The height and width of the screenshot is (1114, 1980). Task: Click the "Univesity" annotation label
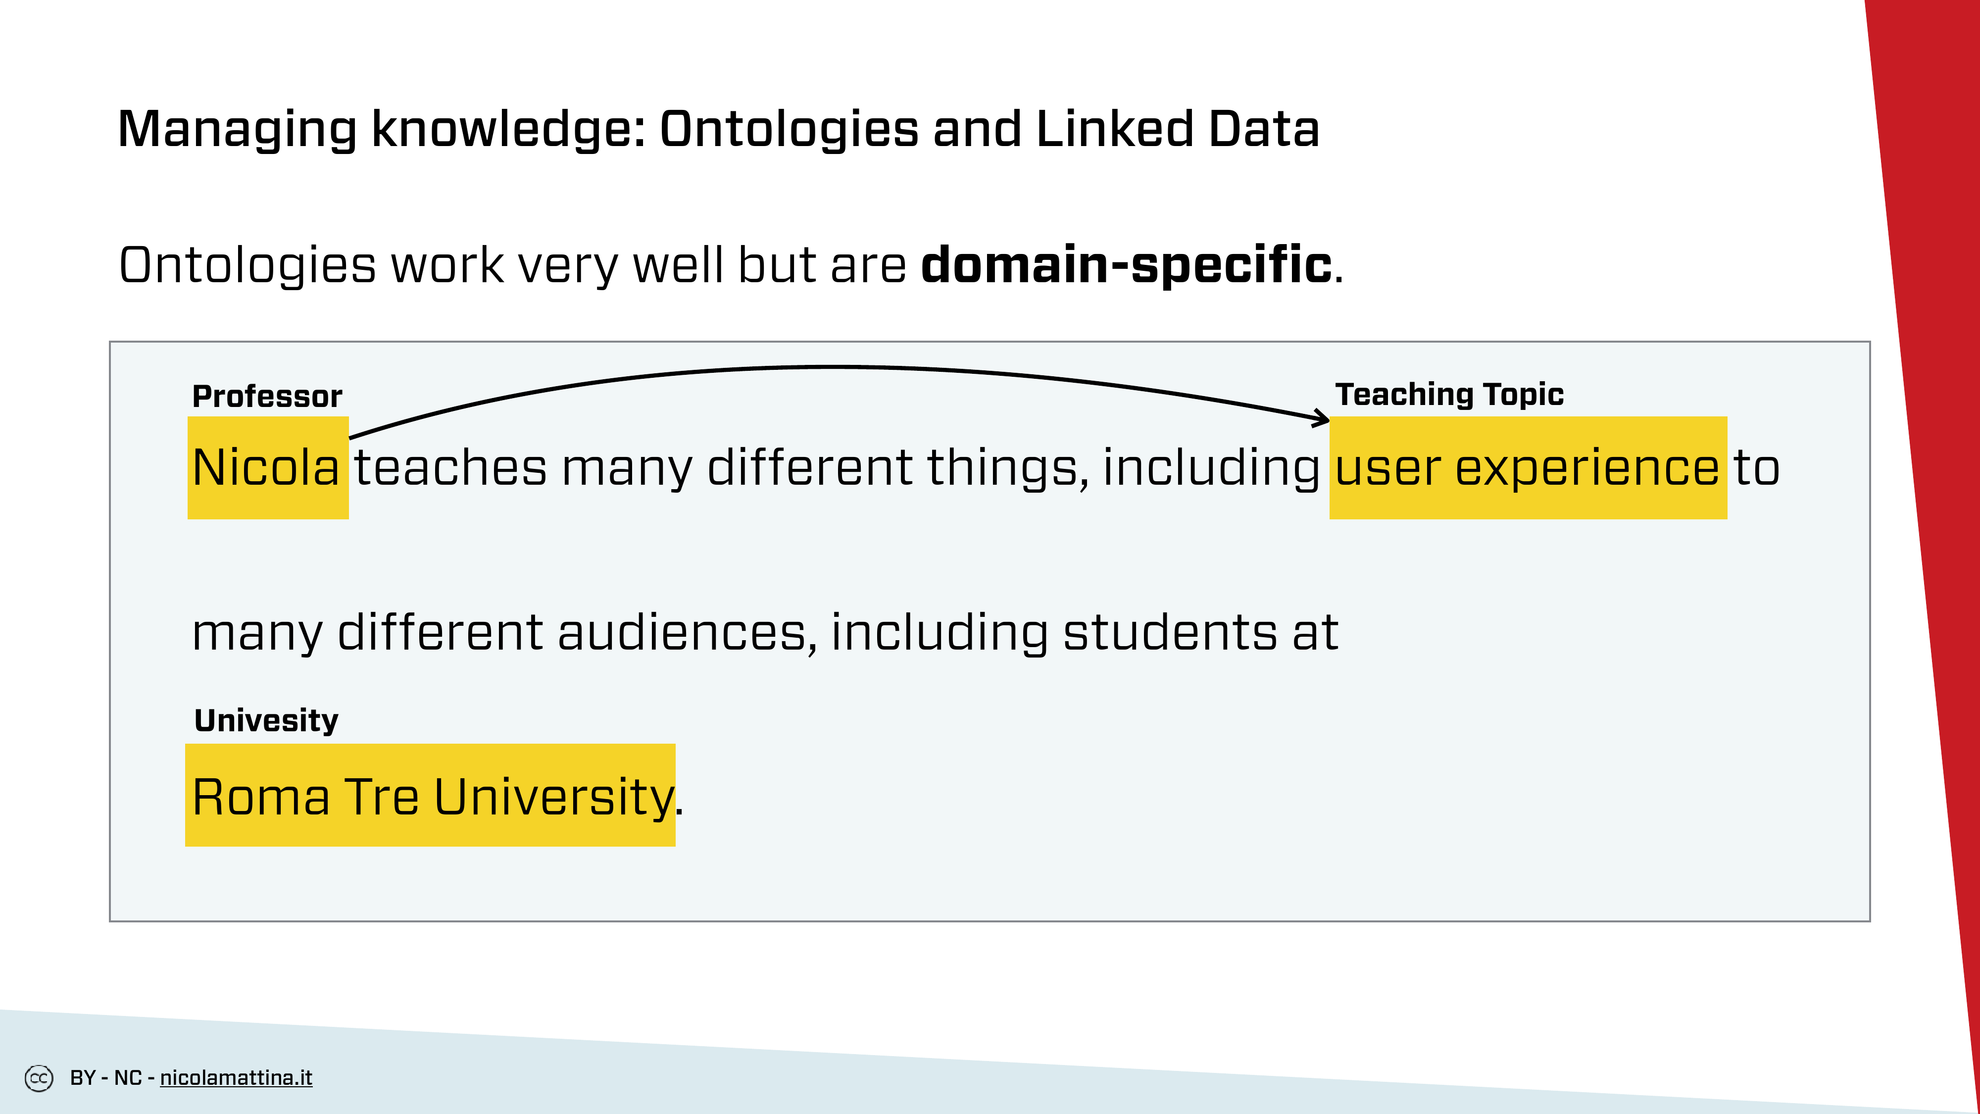pos(266,720)
